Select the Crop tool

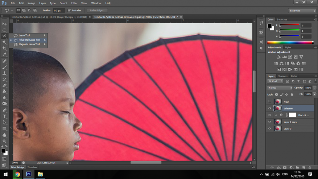(5, 48)
